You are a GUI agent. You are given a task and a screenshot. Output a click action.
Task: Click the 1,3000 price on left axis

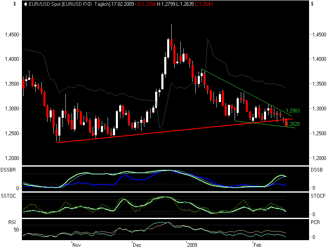pyautogui.click(x=12, y=109)
